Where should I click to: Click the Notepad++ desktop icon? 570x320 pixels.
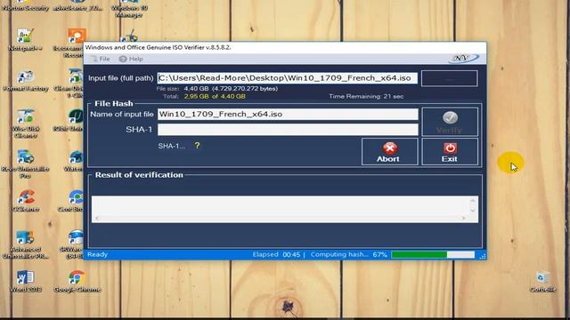coord(25,40)
